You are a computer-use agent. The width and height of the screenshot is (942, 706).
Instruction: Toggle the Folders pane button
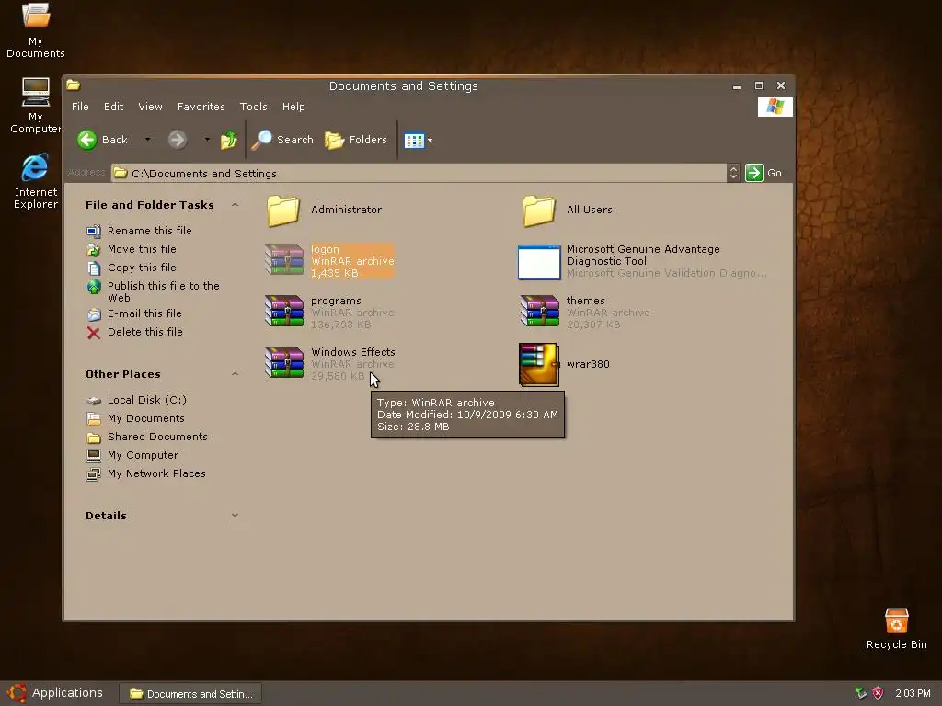(x=356, y=140)
